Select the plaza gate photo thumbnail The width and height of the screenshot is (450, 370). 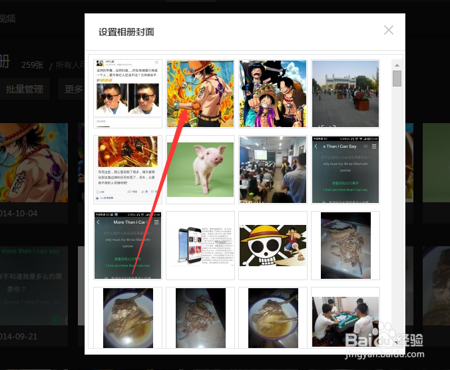(345, 94)
